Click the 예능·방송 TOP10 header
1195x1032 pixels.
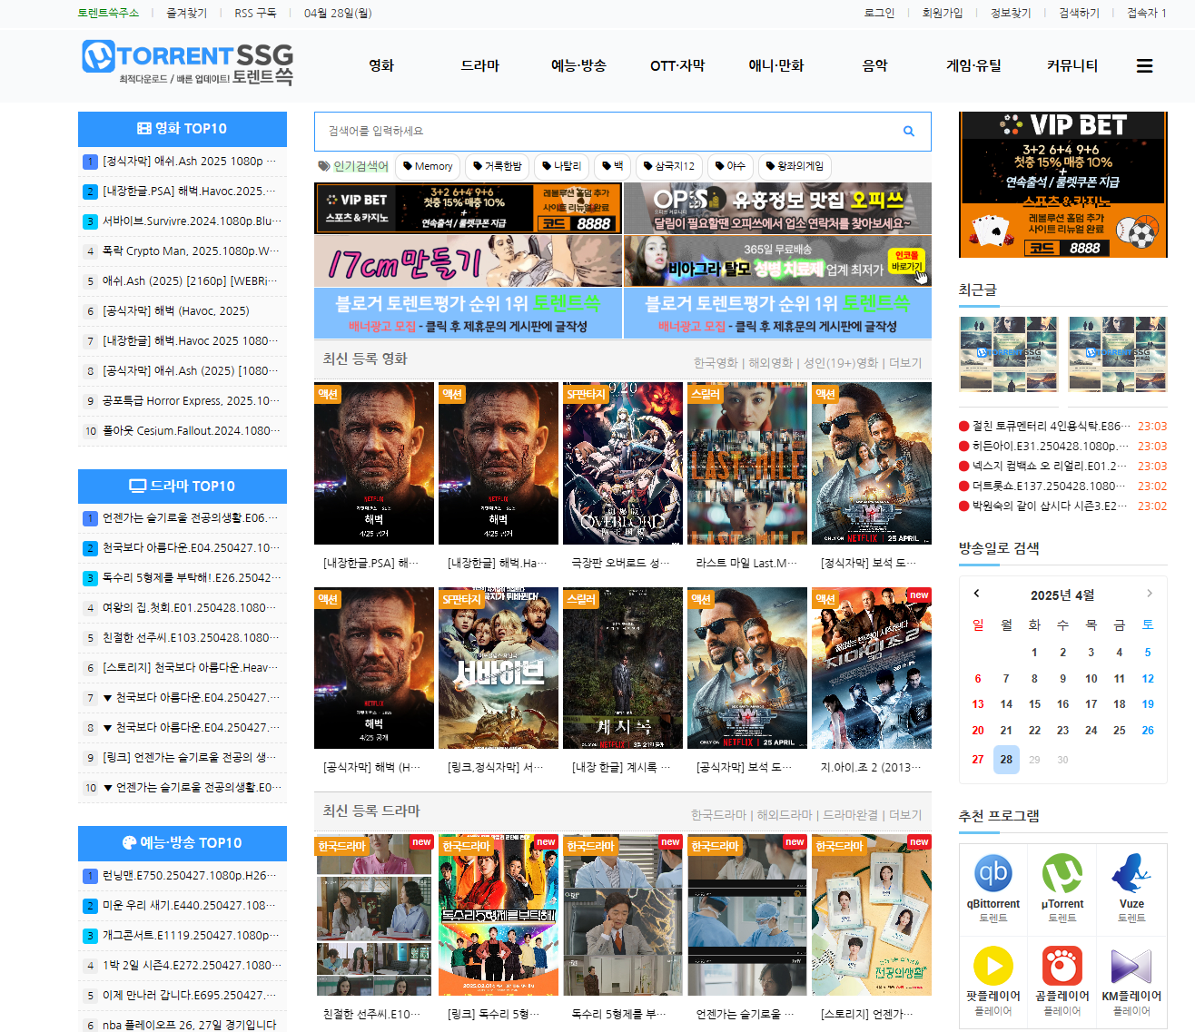click(183, 843)
